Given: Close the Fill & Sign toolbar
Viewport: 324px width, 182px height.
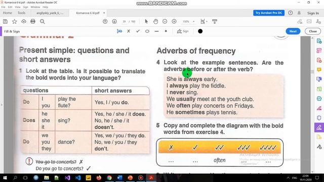Looking at the screenshot, I should click(313, 31).
